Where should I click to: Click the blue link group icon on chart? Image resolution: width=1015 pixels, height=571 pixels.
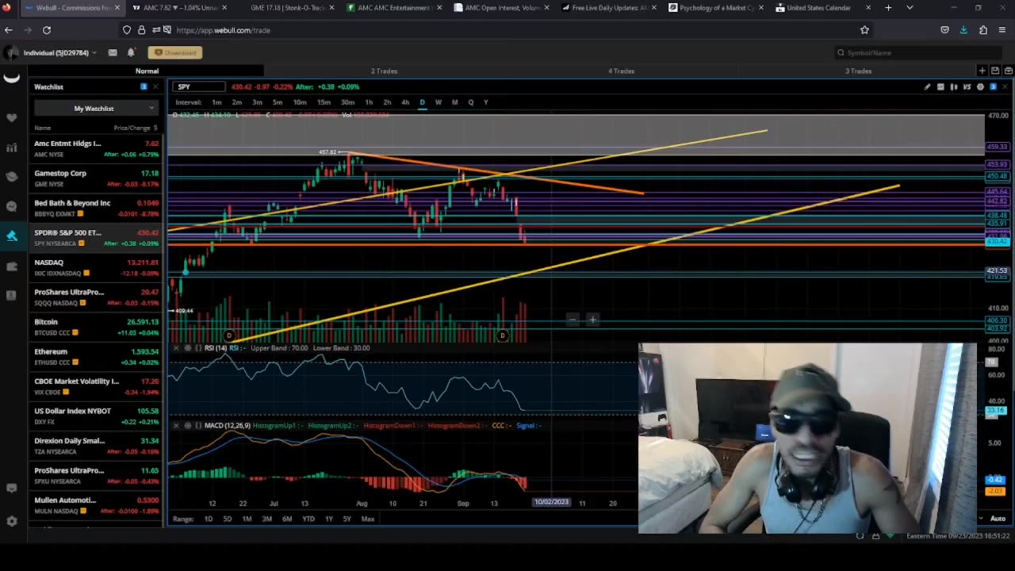pyautogui.click(x=993, y=86)
